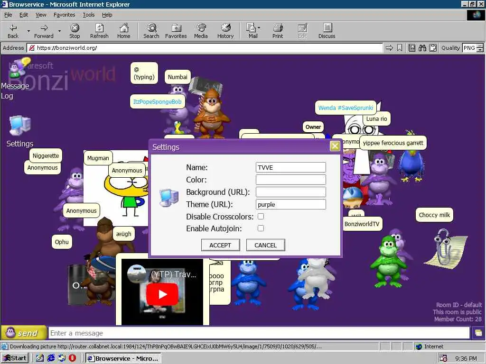Click the ItzPopeSpongeBob name bubble

(x=158, y=101)
